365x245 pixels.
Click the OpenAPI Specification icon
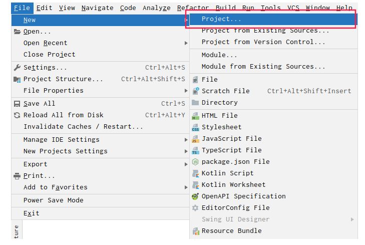tap(195, 196)
